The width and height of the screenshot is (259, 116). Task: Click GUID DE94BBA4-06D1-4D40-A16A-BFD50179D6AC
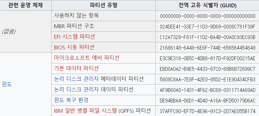point(207,100)
